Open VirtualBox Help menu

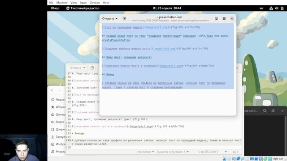click(x=106, y=3)
